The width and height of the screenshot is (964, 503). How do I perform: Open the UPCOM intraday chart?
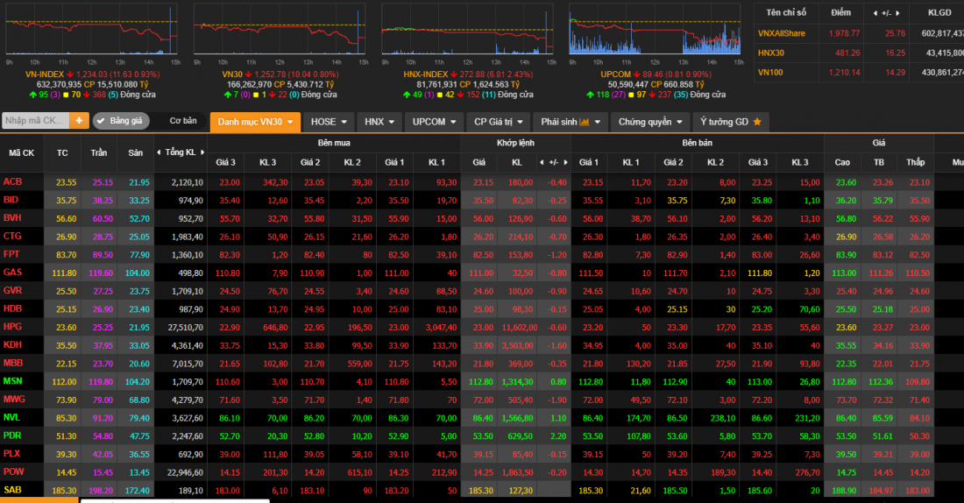tap(655, 29)
